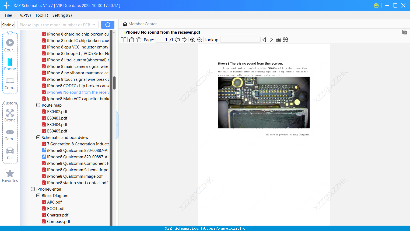The height and width of the screenshot is (231, 410).
Task: Open iPhone 8 code IC chip borken file
Action: (76, 40)
